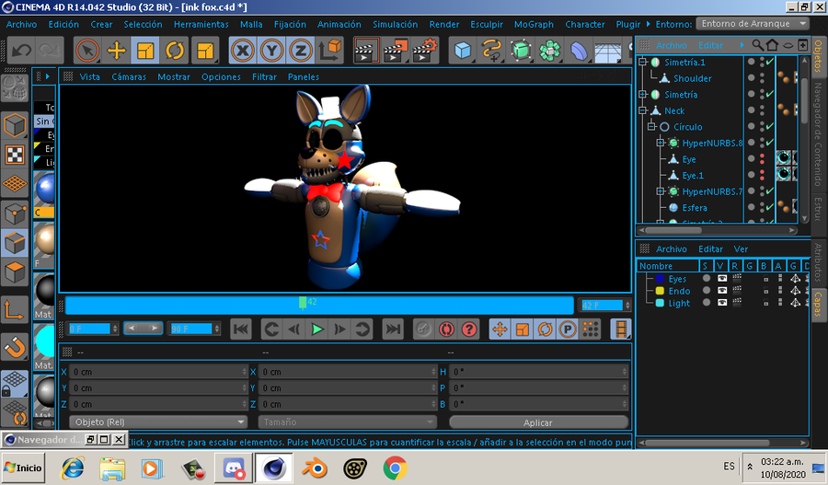Click the Record Active Objects keyframe button
The image size is (828, 485).
pos(422,329)
